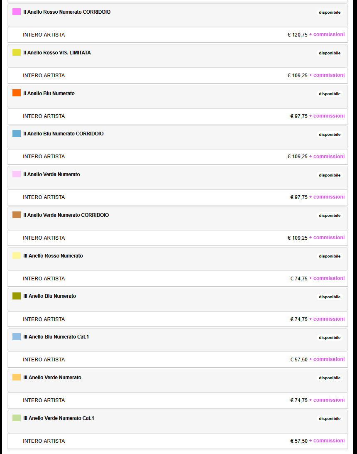The height and width of the screenshot is (454, 357).
Task: Select INTERO ARTISTA row under II Anello Blu Numerato CORRIDOIO
Action: pos(178,157)
